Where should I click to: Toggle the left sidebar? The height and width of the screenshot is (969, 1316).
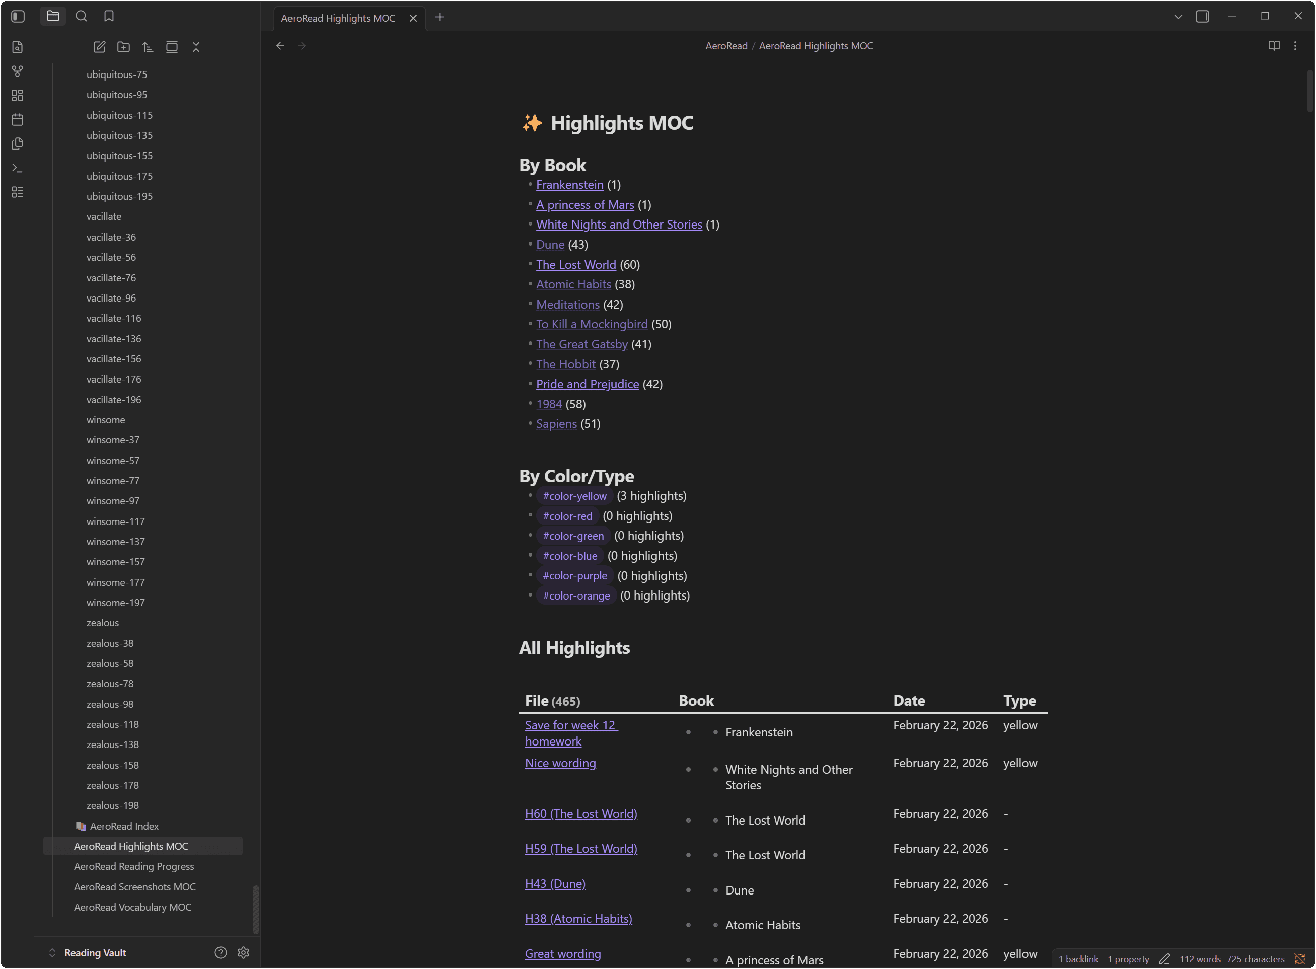pyautogui.click(x=18, y=17)
